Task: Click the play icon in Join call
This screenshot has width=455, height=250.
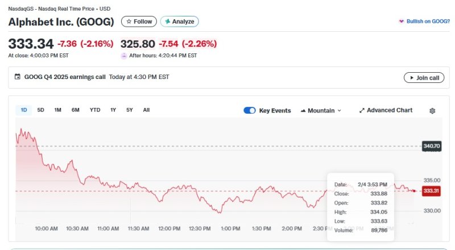Action: (x=411, y=78)
